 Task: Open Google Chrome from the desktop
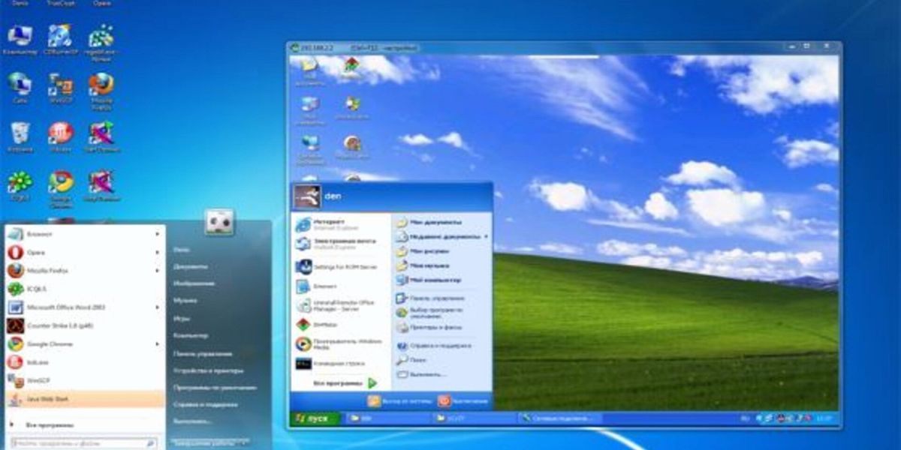60,188
